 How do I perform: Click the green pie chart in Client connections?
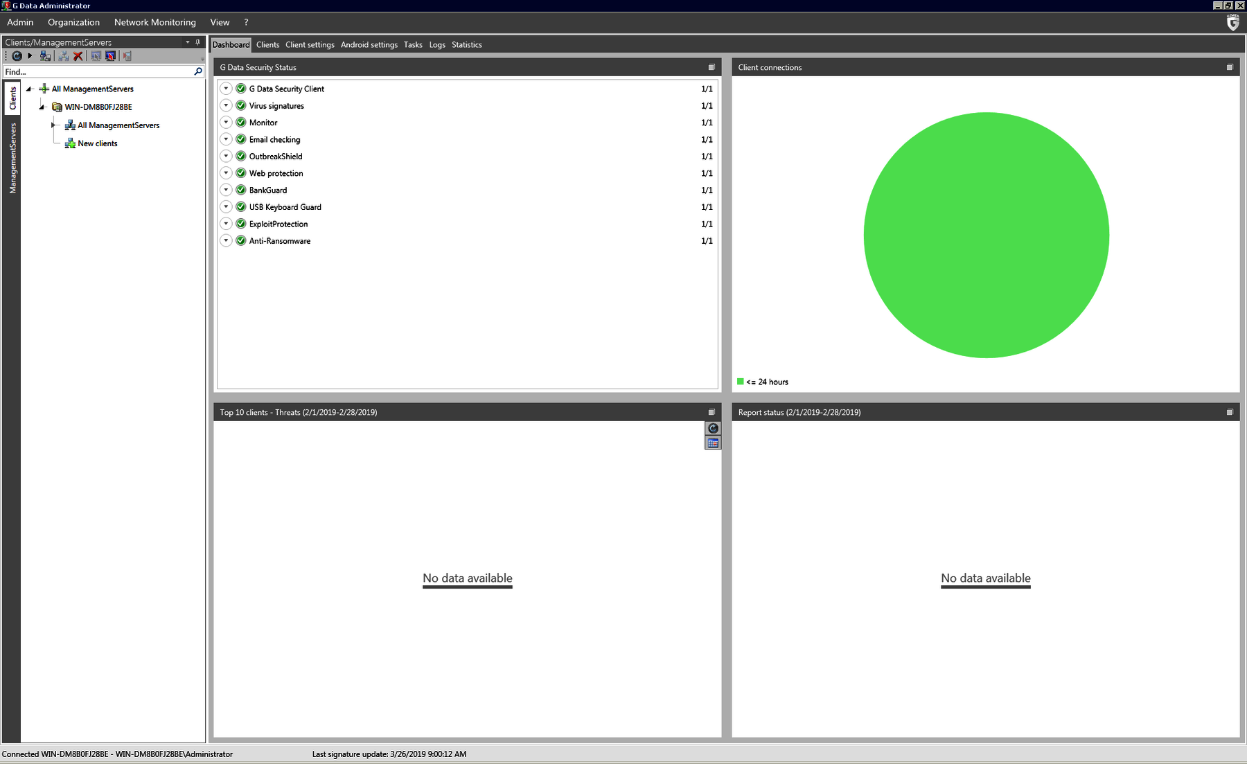tap(986, 236)
